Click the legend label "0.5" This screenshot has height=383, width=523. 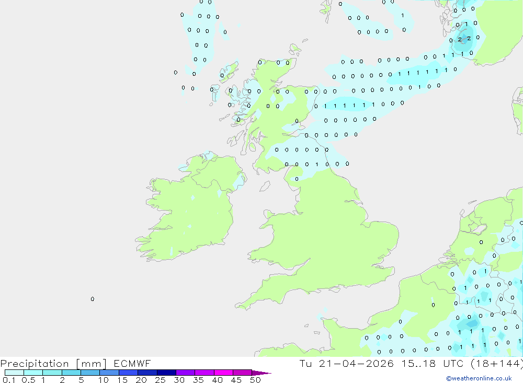28,380
